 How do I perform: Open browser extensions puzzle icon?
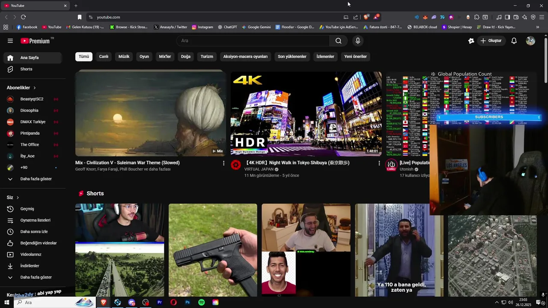coord(477,17)
